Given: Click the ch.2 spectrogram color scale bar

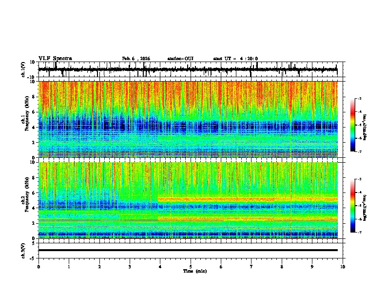Looking at the screenshot, I should [x=353, y=206].
